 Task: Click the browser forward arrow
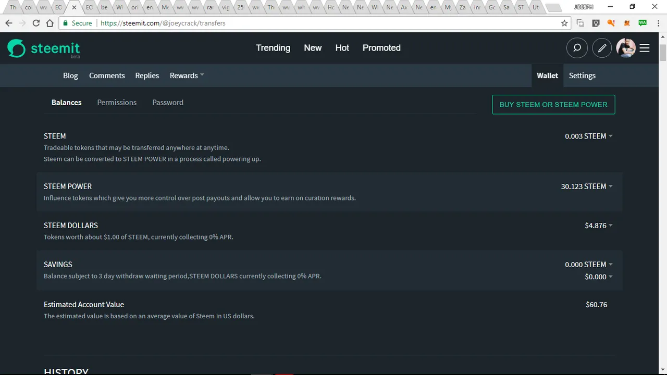click(22, 23)
